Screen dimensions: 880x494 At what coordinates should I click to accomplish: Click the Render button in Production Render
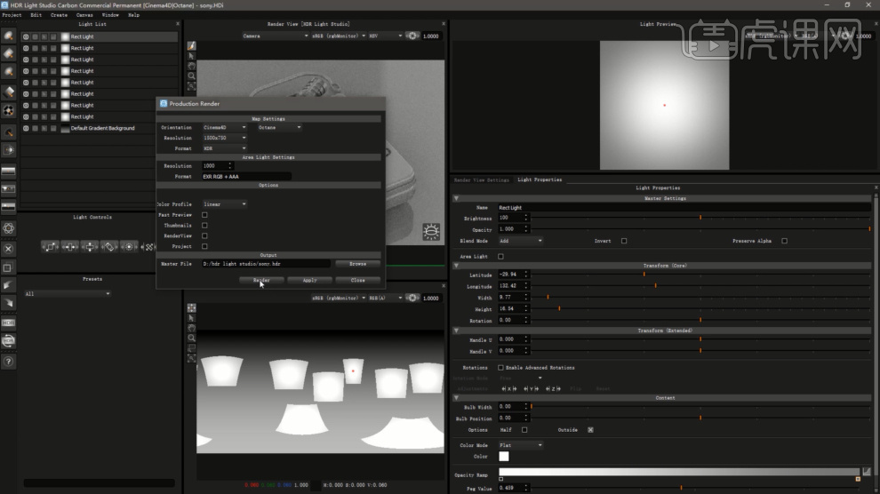click(x=261, y=280)
